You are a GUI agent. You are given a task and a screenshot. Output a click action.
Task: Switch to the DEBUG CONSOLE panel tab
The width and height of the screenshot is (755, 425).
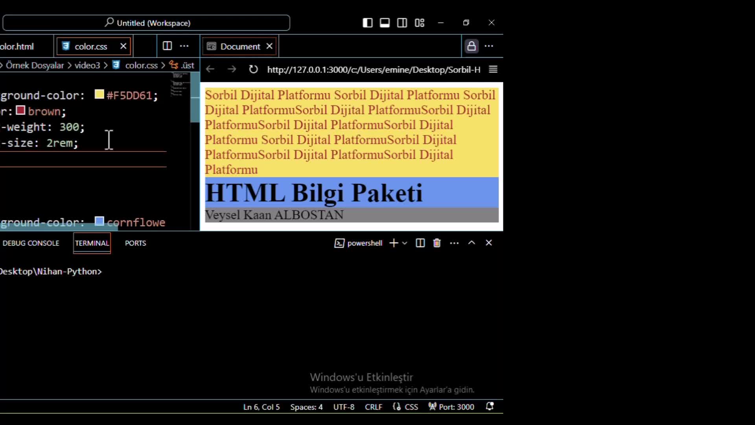31,243
